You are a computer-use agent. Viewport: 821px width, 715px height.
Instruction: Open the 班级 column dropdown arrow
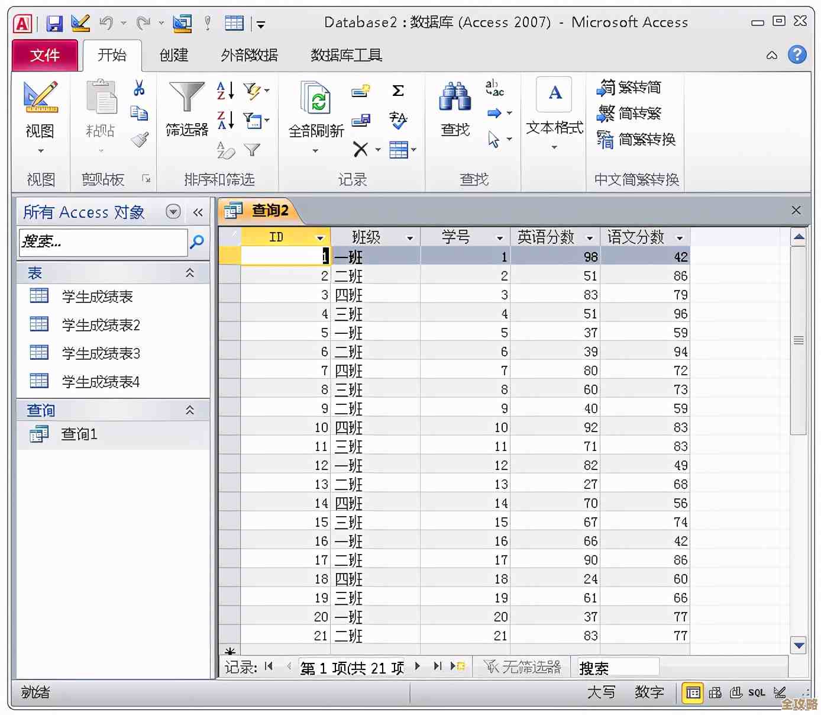[409, 238]
